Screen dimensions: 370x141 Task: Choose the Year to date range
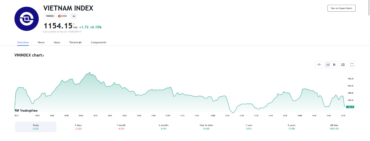[x=206, y=127]
